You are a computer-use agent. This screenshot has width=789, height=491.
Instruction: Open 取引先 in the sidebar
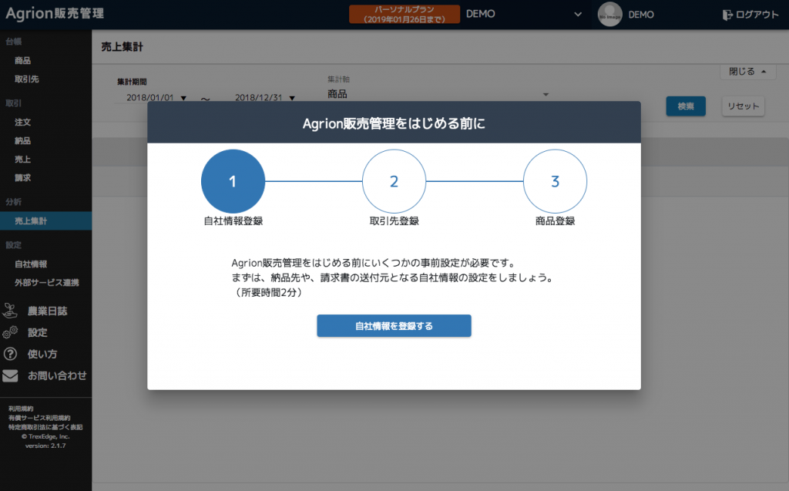(x=27, y=79)
